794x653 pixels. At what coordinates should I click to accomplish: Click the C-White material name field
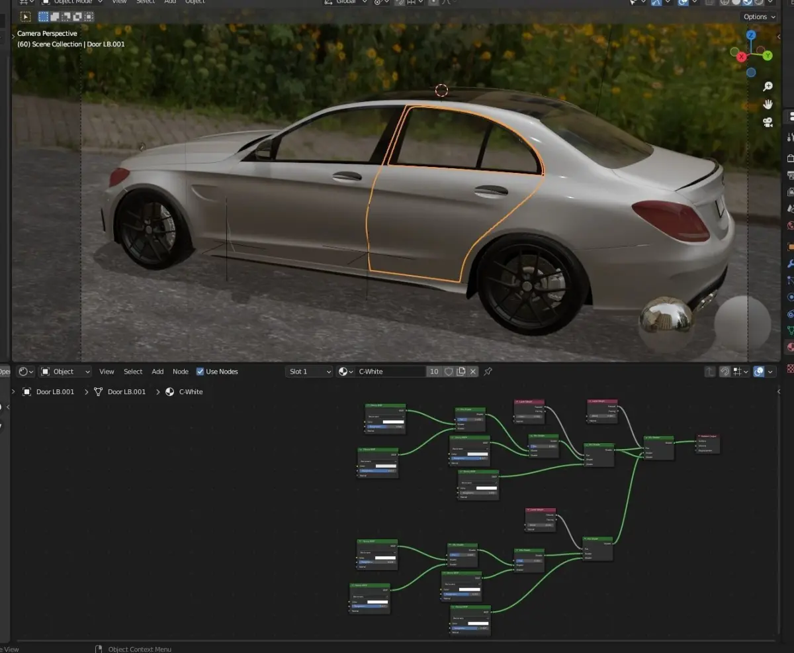390,372
